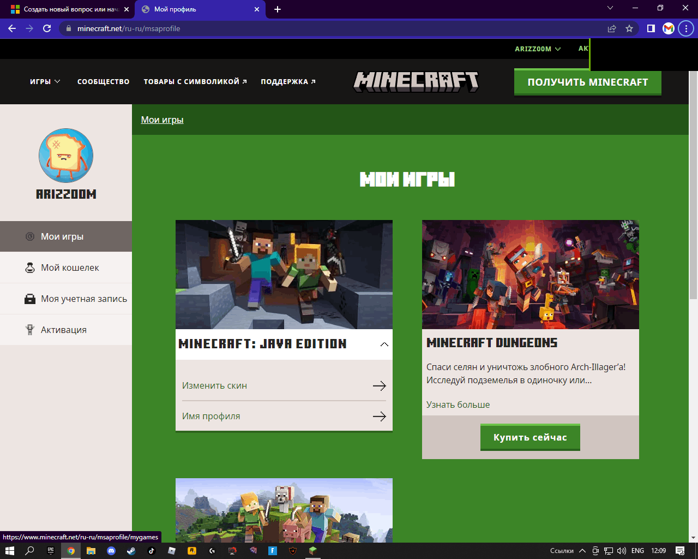Open 'Мой кошелек' in the sidebar
The image size is (698, 559).
66,267
